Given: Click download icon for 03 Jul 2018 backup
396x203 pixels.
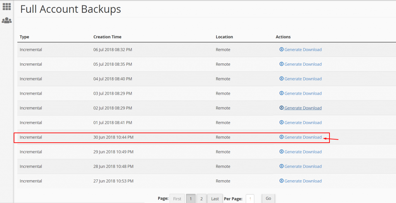Looking at the screenshot, I should [282, 94].
